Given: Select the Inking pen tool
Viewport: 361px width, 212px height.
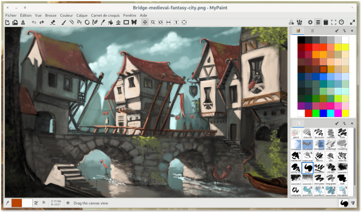Looking at the screenshot, I should [95, 22].
